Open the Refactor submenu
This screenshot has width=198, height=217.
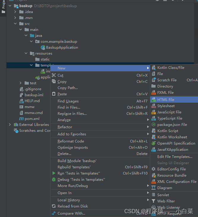(x=100, y=127)
